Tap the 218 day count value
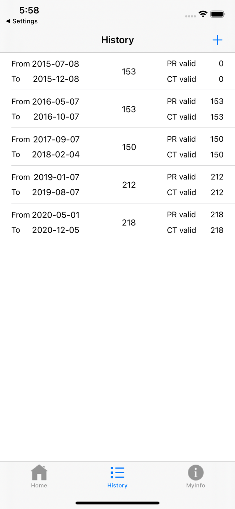The height and width of the screenshot is (509, 235). coord(129,223)
